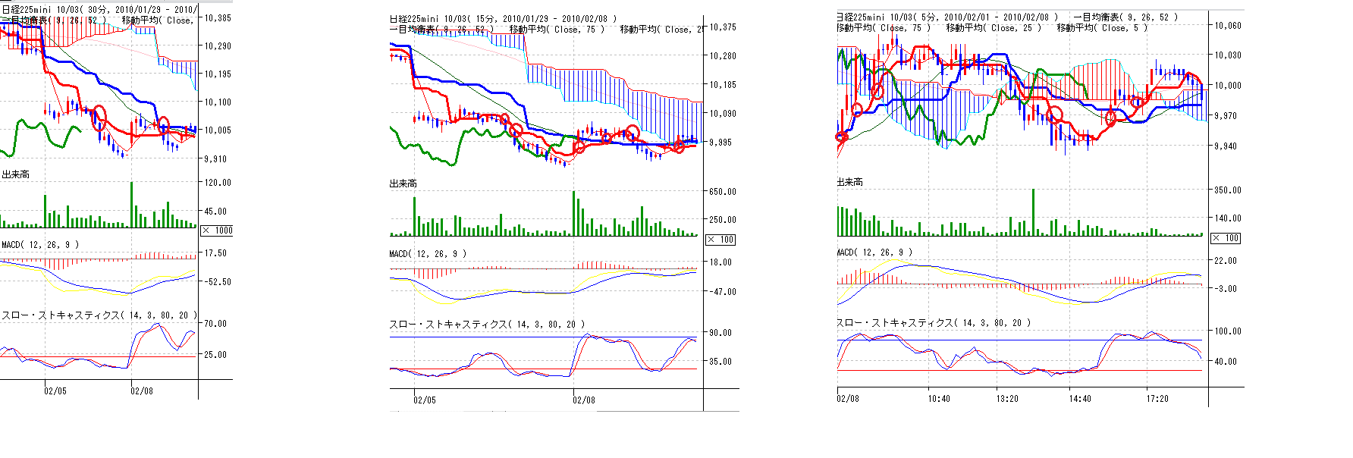Select the 10:40 time axis marker
Viewport: 1353px width, 458px height.
pos(938,399)
